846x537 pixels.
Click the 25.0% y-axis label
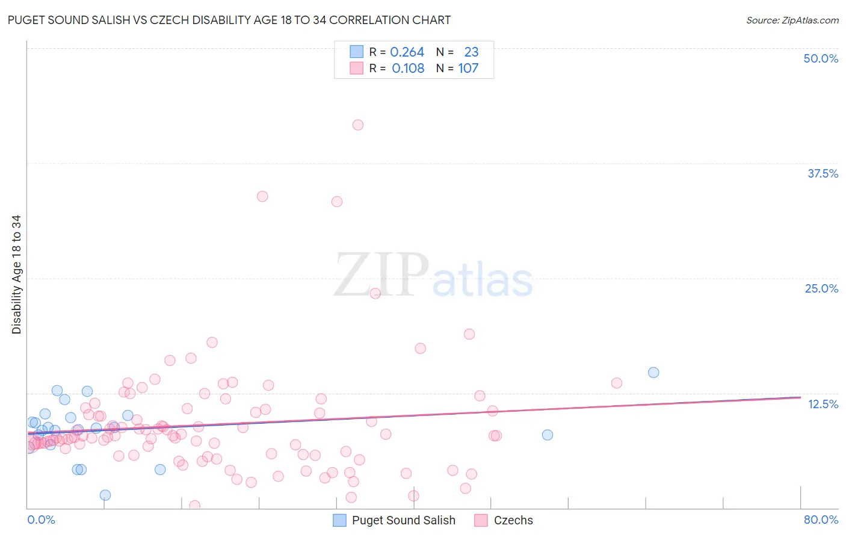(821, 288)
